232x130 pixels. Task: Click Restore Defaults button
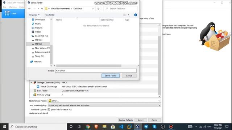[x=126, y=120]
